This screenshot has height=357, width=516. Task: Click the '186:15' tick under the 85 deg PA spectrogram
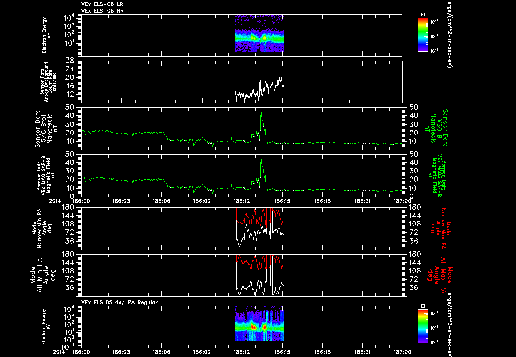pos(282,352)
